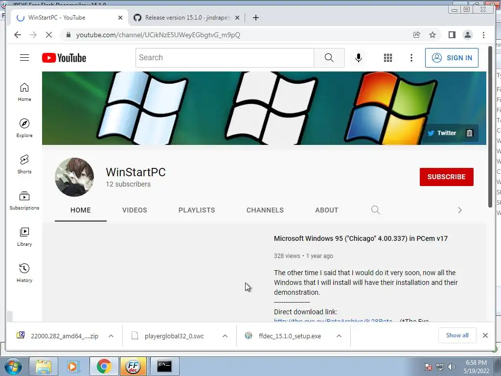Screen dimensions: 501x376
Task: Switch to the GitHub Release version tab
Action: 186,18
